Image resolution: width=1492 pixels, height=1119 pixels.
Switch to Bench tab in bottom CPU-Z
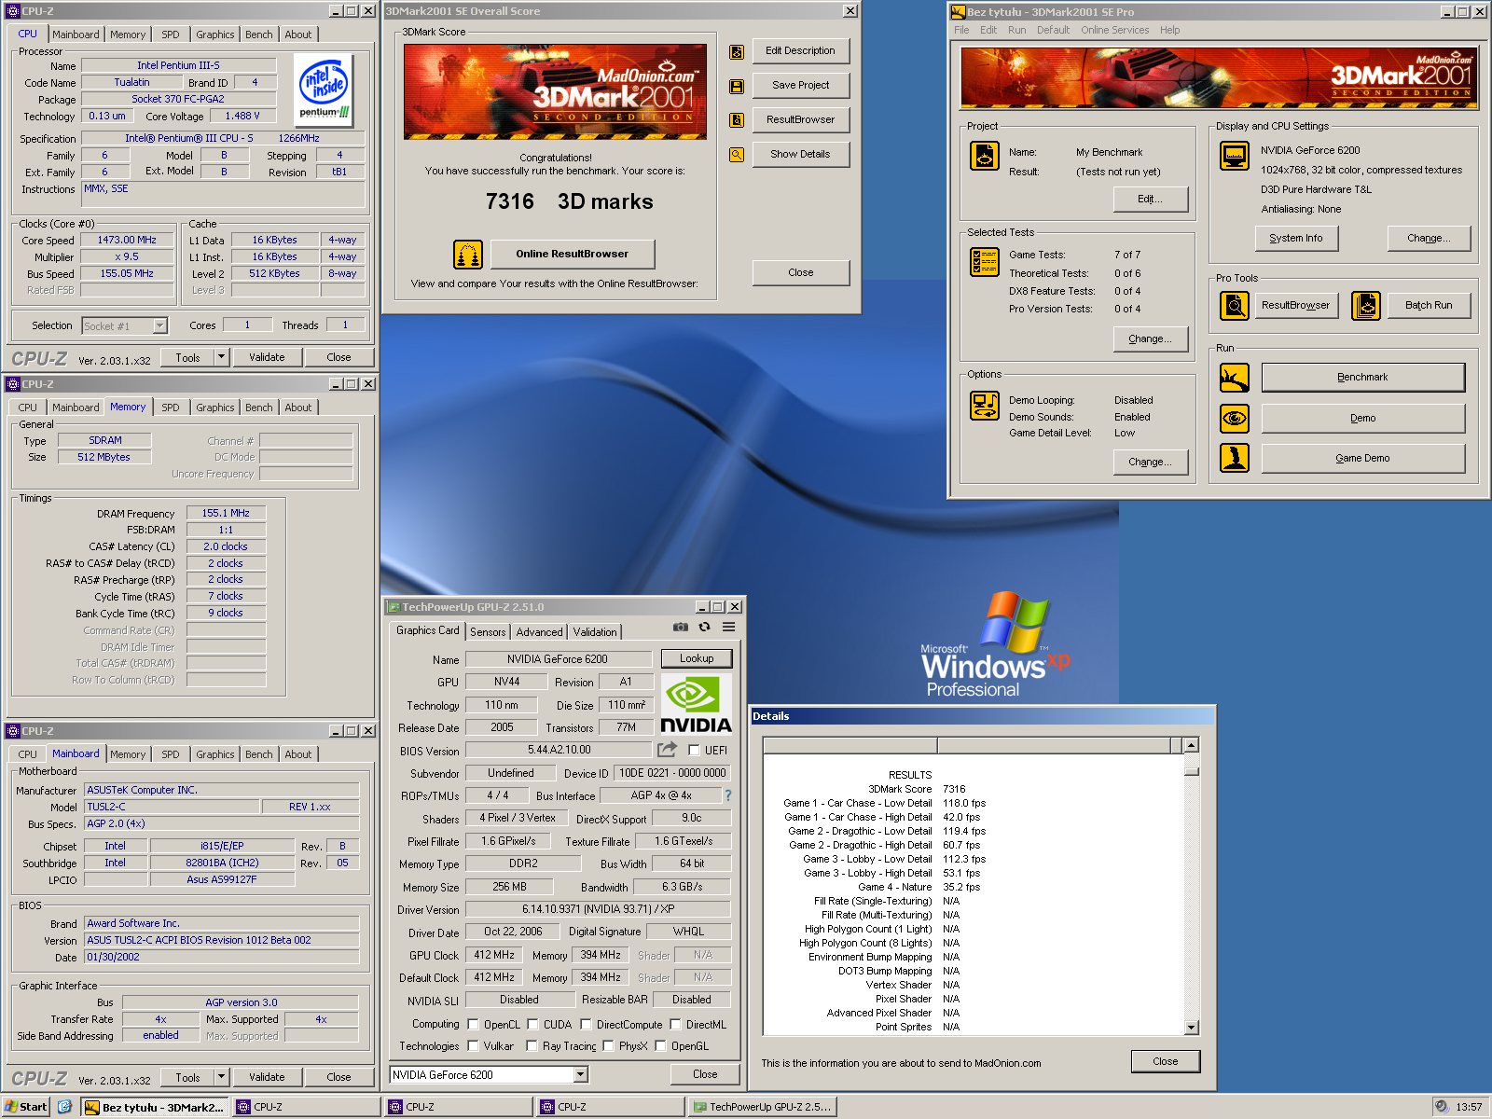pos(259,754)
